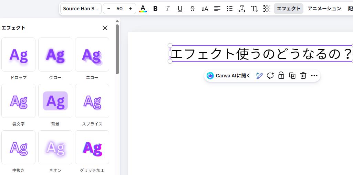Click the エフェクト toolbar tab
The height and width of the screenshot is (175, 353).
(288, 9)
